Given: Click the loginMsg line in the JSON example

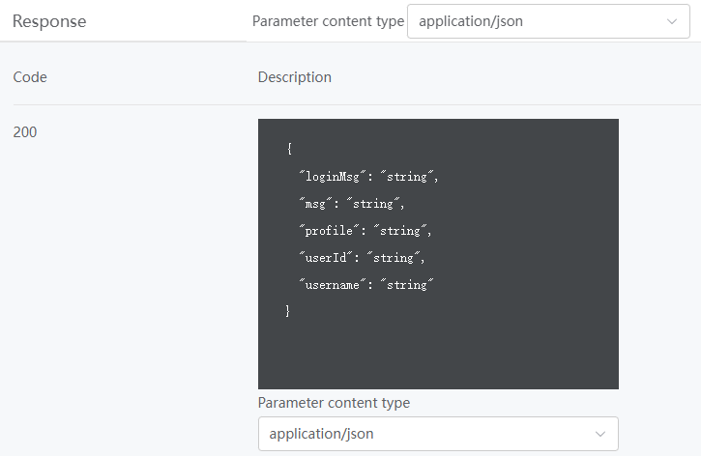Looking at the screenshot, I should click(x=368, y=177).
